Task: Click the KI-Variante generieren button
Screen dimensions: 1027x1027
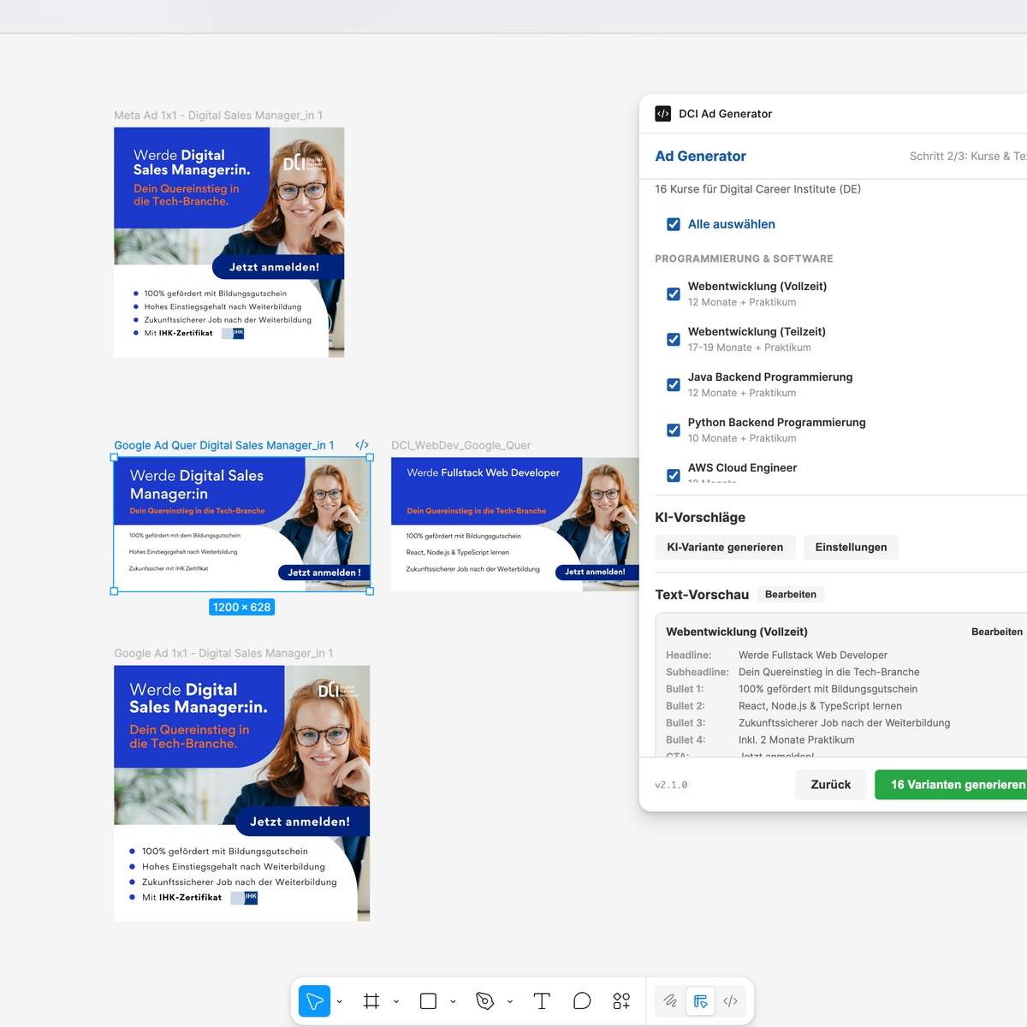Action: click(x=725, y=548)
